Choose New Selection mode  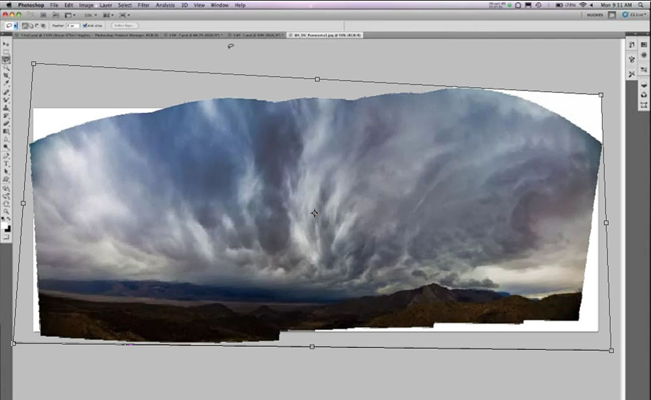click(25, 25)
